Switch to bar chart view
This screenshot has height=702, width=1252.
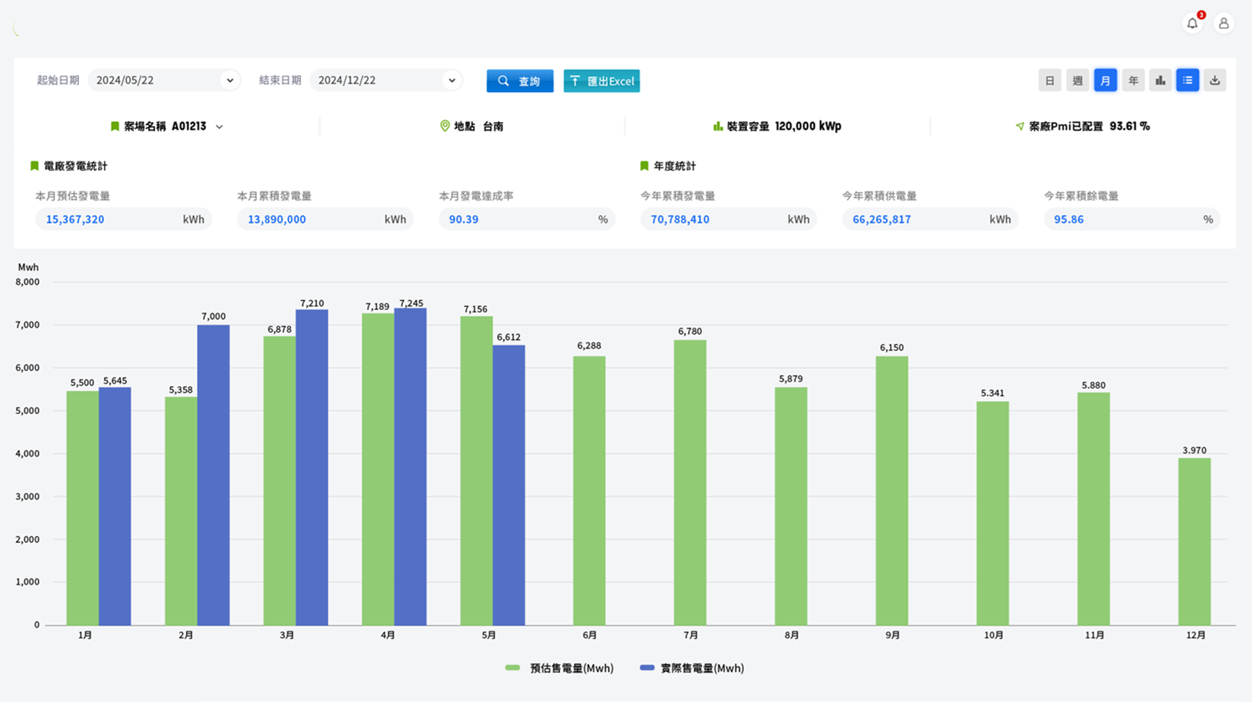[x=1160, y=81]
